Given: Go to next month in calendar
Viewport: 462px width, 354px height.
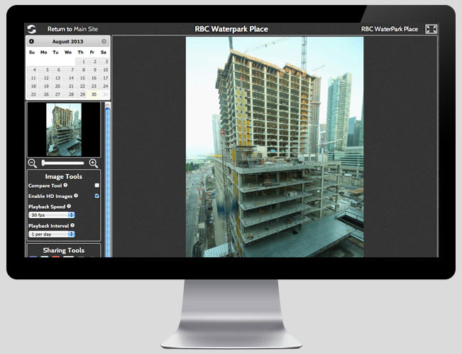Looking at the screenshot, I should [104, 42].
